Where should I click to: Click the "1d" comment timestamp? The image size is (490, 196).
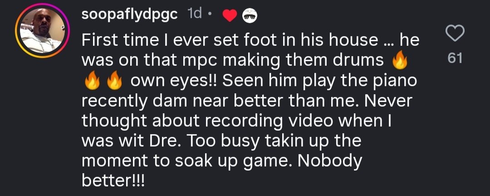coord(195,15)
